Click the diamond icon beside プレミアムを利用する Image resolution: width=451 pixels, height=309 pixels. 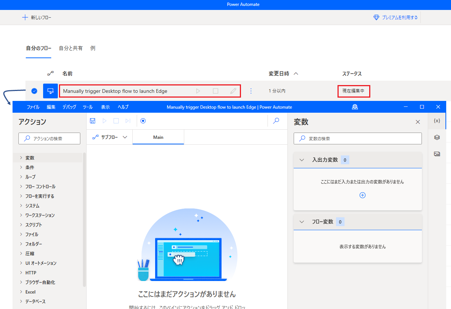pyautogui.click(x=376, y=17)
